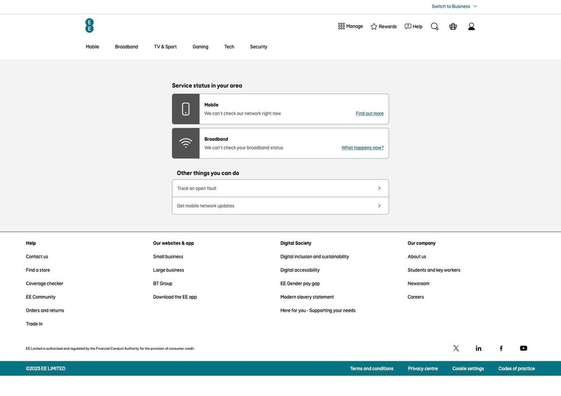The width and height of the screenshot is (561, 396).
Task: Open the Privacy centre link
Action: (423, 369)
